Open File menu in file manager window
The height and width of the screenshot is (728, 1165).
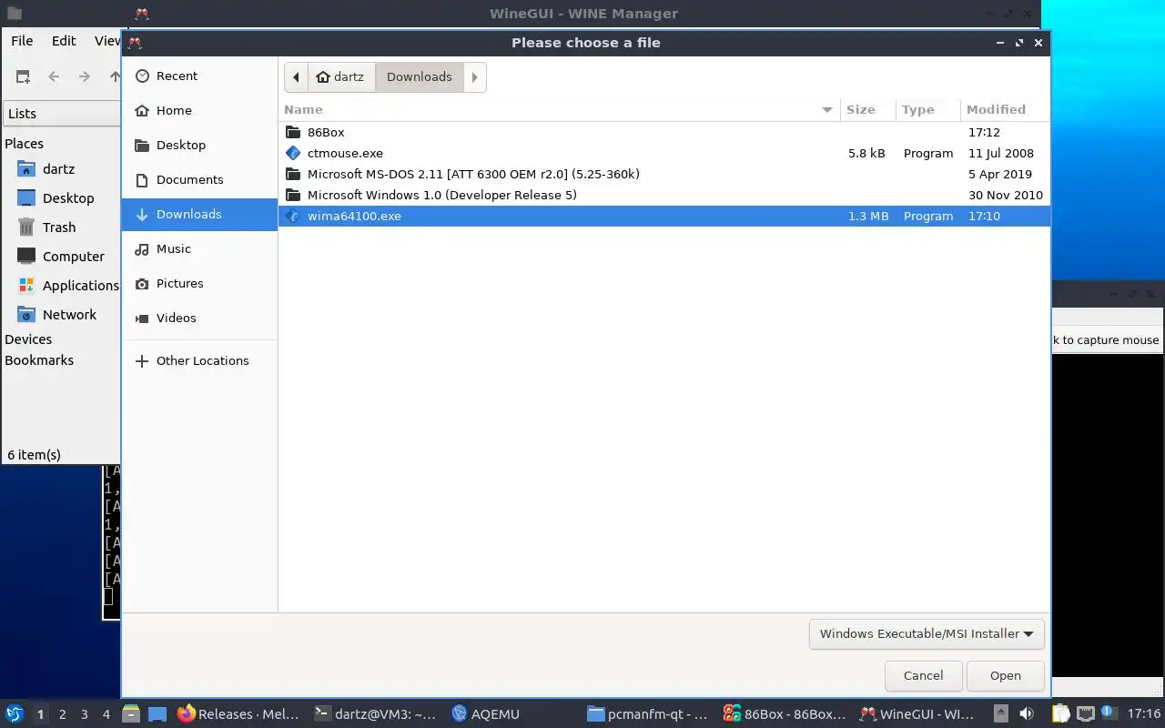pos(22,41)
